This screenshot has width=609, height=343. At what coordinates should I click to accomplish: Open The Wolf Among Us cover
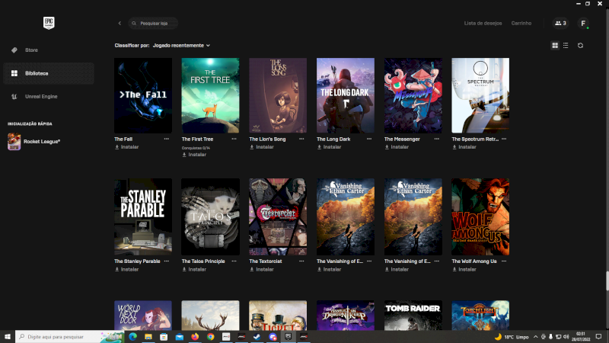(480, 216)
